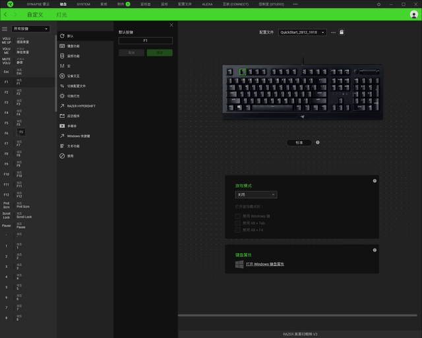This screenshot has height=338, width=422.
Task: Select the MUTE VOLU row in the key list
Action: [x=28, y=61]
